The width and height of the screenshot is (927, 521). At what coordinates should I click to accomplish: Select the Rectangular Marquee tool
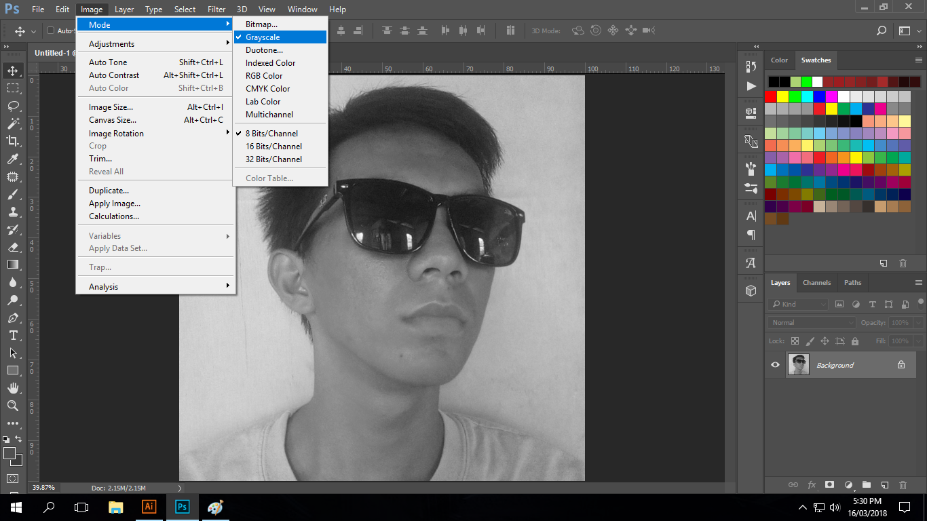pyautogui.click(x=13, y=88)
